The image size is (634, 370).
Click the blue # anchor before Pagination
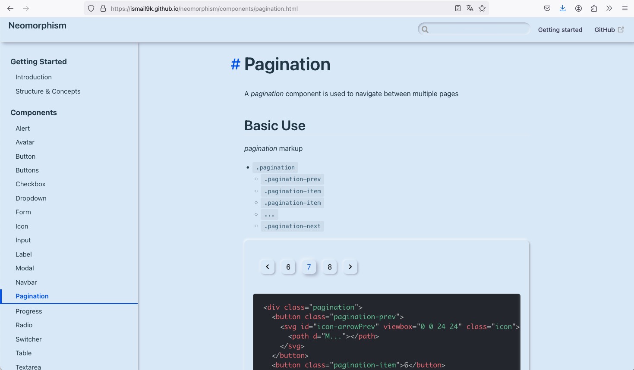(x=235, y=64)
